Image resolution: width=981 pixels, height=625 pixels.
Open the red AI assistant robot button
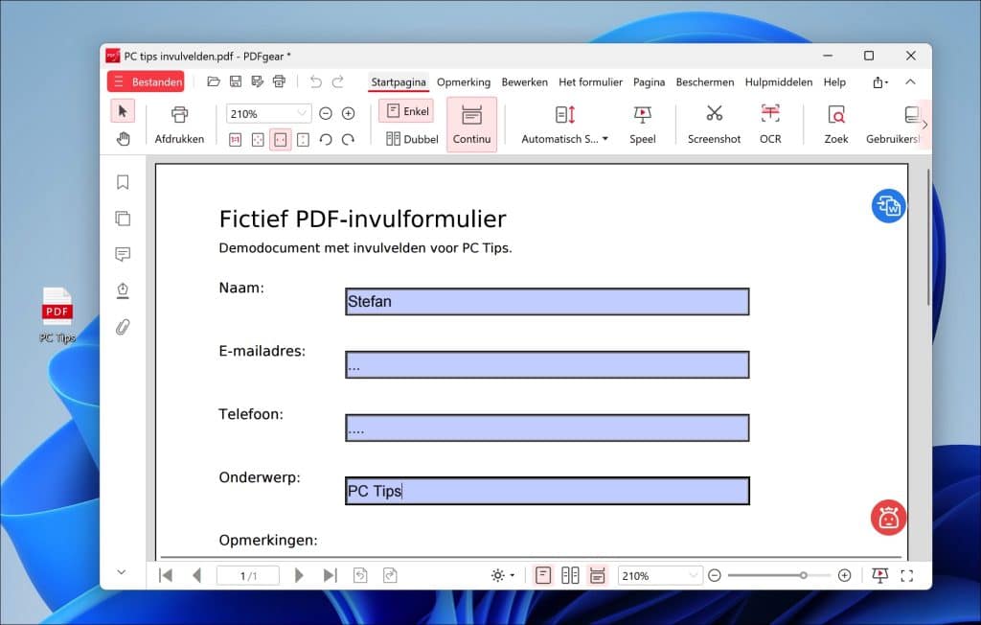tap(888, 518)
